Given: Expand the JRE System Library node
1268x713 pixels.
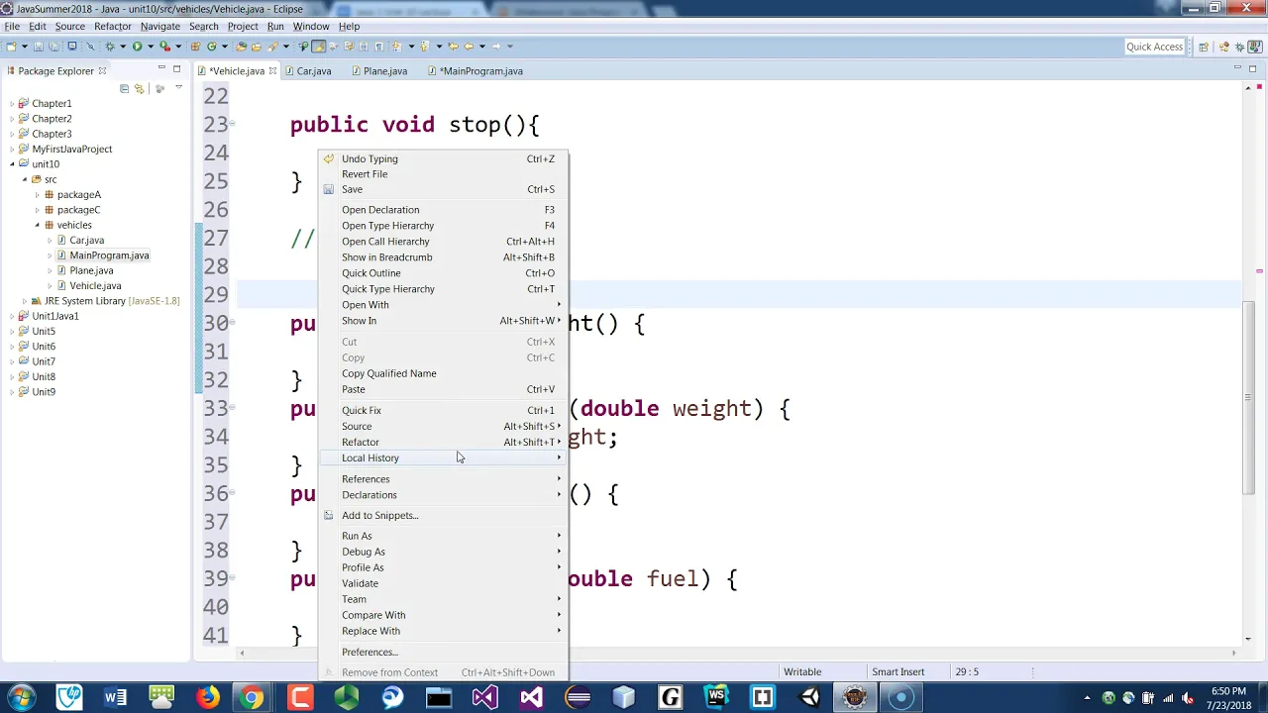Looking at the screenshot, I should pos(24,301).
